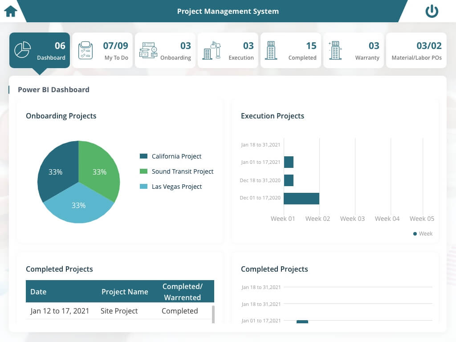This screenshot has height=342, width=456.
Task: Click the Week 01 axis label
Action: 283,219
